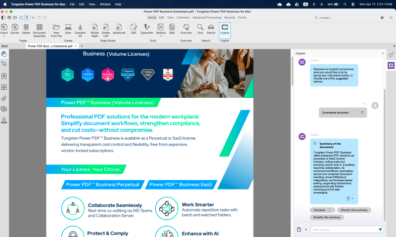Open the Window menu in menu bar
Image resolution: width=396 pixels, height=237 pixels.
click(x=105, y=4)
